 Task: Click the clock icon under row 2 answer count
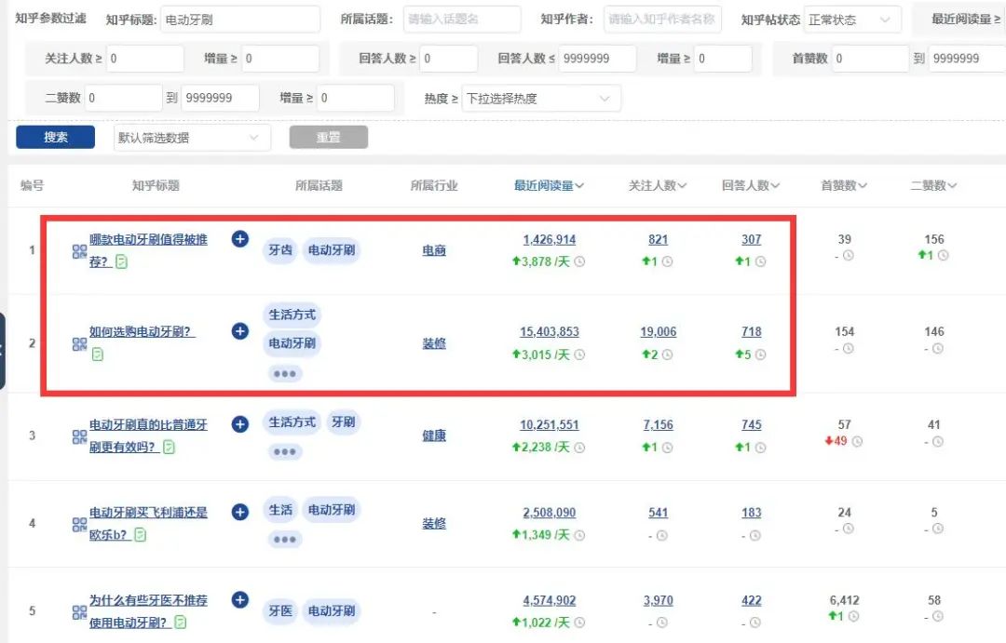(760, 355)
